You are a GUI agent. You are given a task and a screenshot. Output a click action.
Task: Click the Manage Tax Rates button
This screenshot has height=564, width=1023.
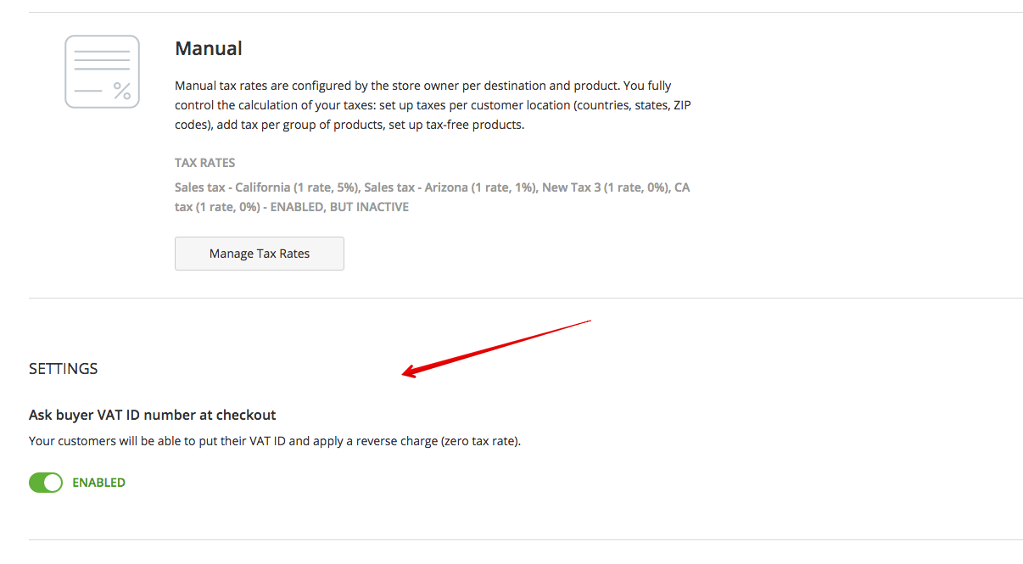click(x=260, y=254)
